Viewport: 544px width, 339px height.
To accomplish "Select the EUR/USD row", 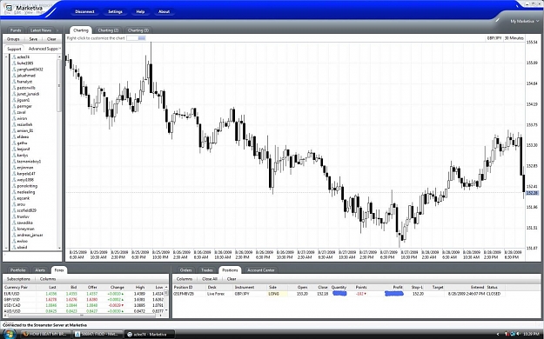I will [84, 294].
